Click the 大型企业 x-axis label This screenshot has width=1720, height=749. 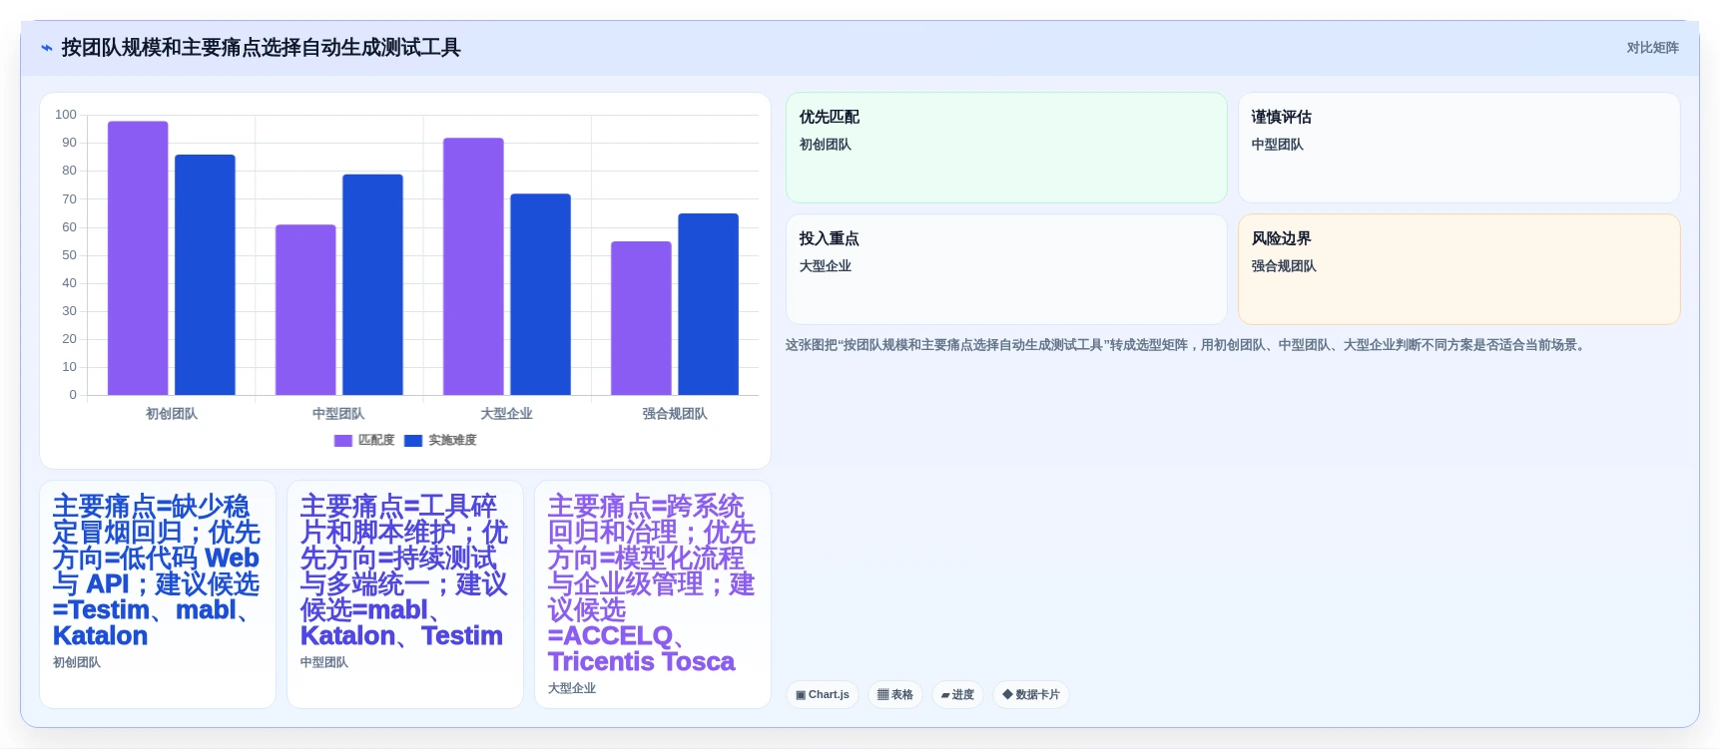point(506,414)
